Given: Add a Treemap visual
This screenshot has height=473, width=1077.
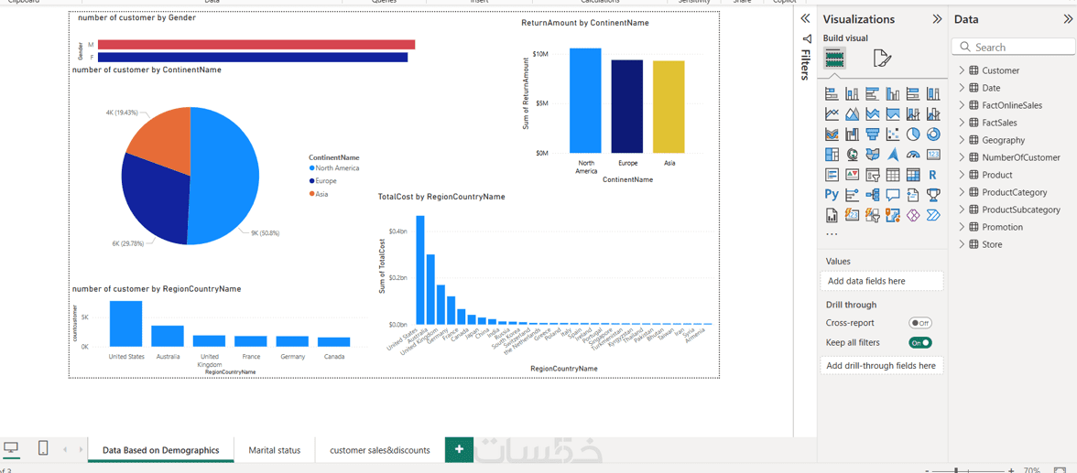Looking at the screenshot, I should (x=832, y=155).
